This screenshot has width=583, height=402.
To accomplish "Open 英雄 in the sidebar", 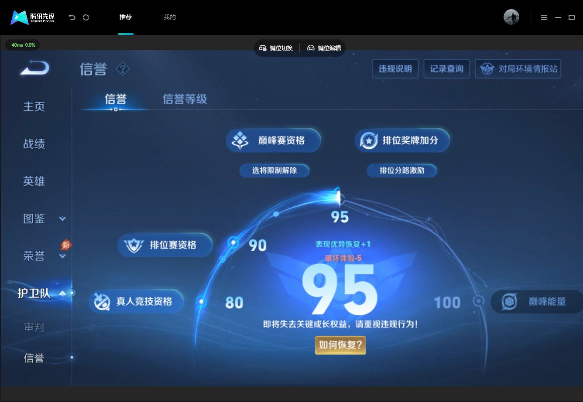I will pos(34,181).
